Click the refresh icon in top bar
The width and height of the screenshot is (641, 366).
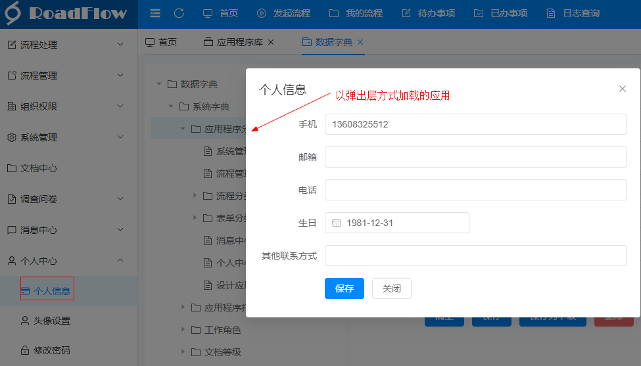pyautogui.click(x=179, y=14)
